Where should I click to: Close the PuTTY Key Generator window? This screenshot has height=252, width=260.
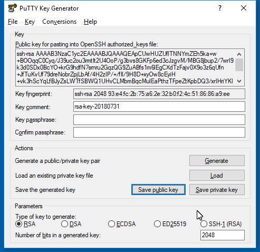pos(244,8)
